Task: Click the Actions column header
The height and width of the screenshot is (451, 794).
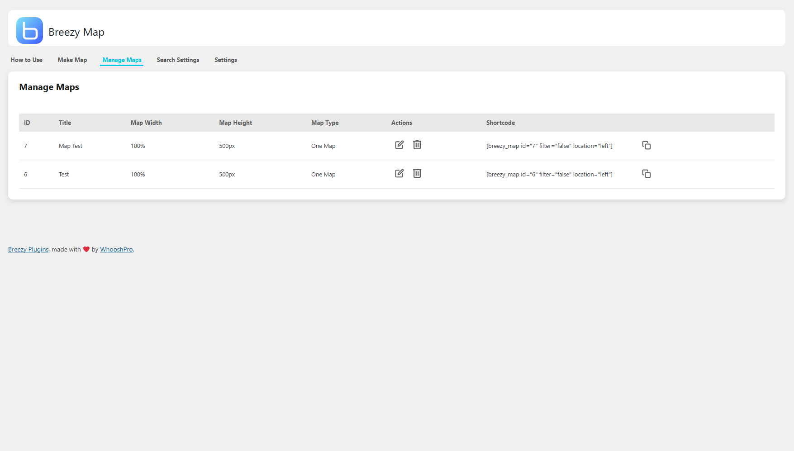Action: pyautogui.click(x=402, y=123)
